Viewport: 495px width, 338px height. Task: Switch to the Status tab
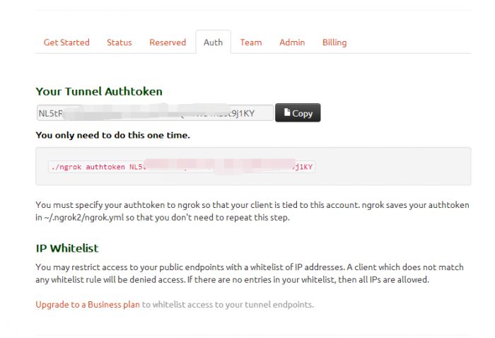119,42
